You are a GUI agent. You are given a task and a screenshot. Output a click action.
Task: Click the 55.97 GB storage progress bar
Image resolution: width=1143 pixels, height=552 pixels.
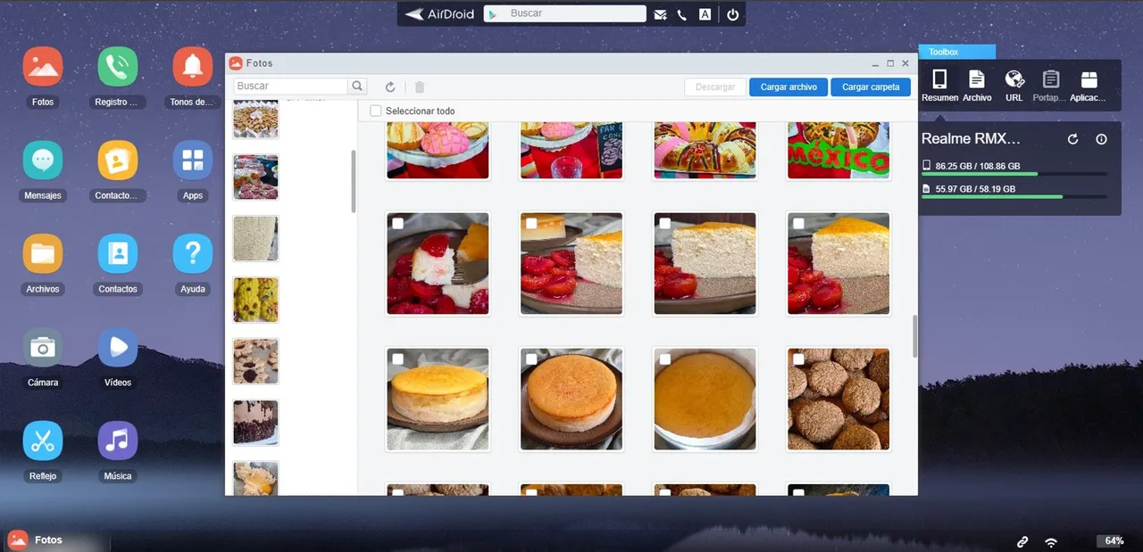[1014, 196]
